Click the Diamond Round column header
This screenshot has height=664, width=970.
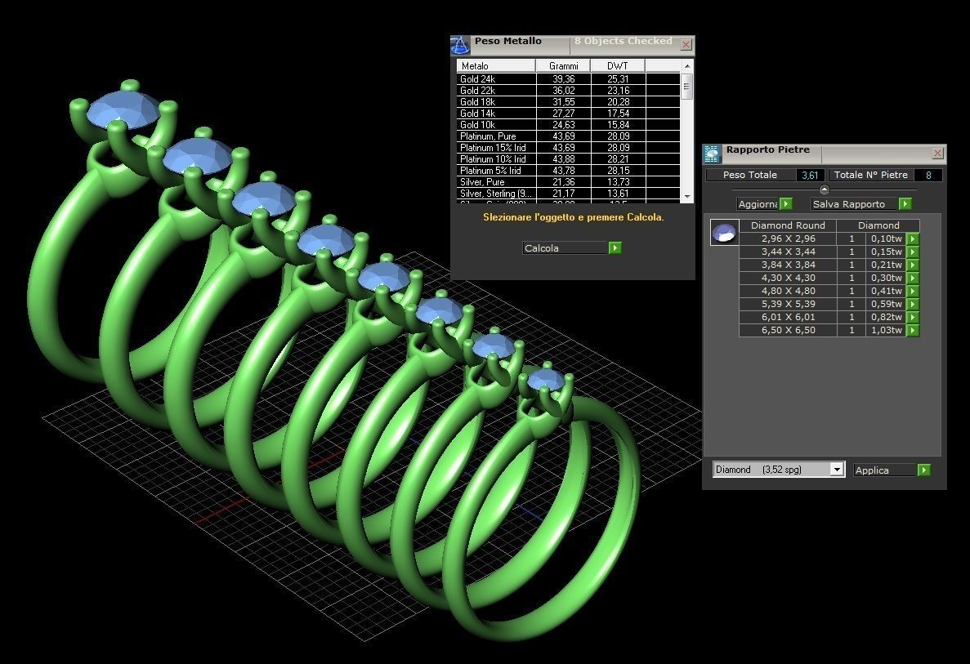point(788,225)
